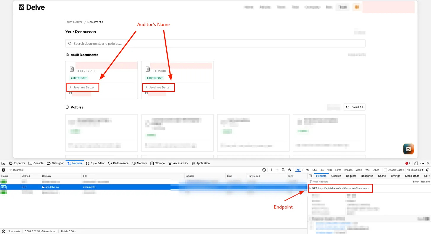Enable the Disable Cache checkbox
The image size is (431, 234).
[385, 170]
